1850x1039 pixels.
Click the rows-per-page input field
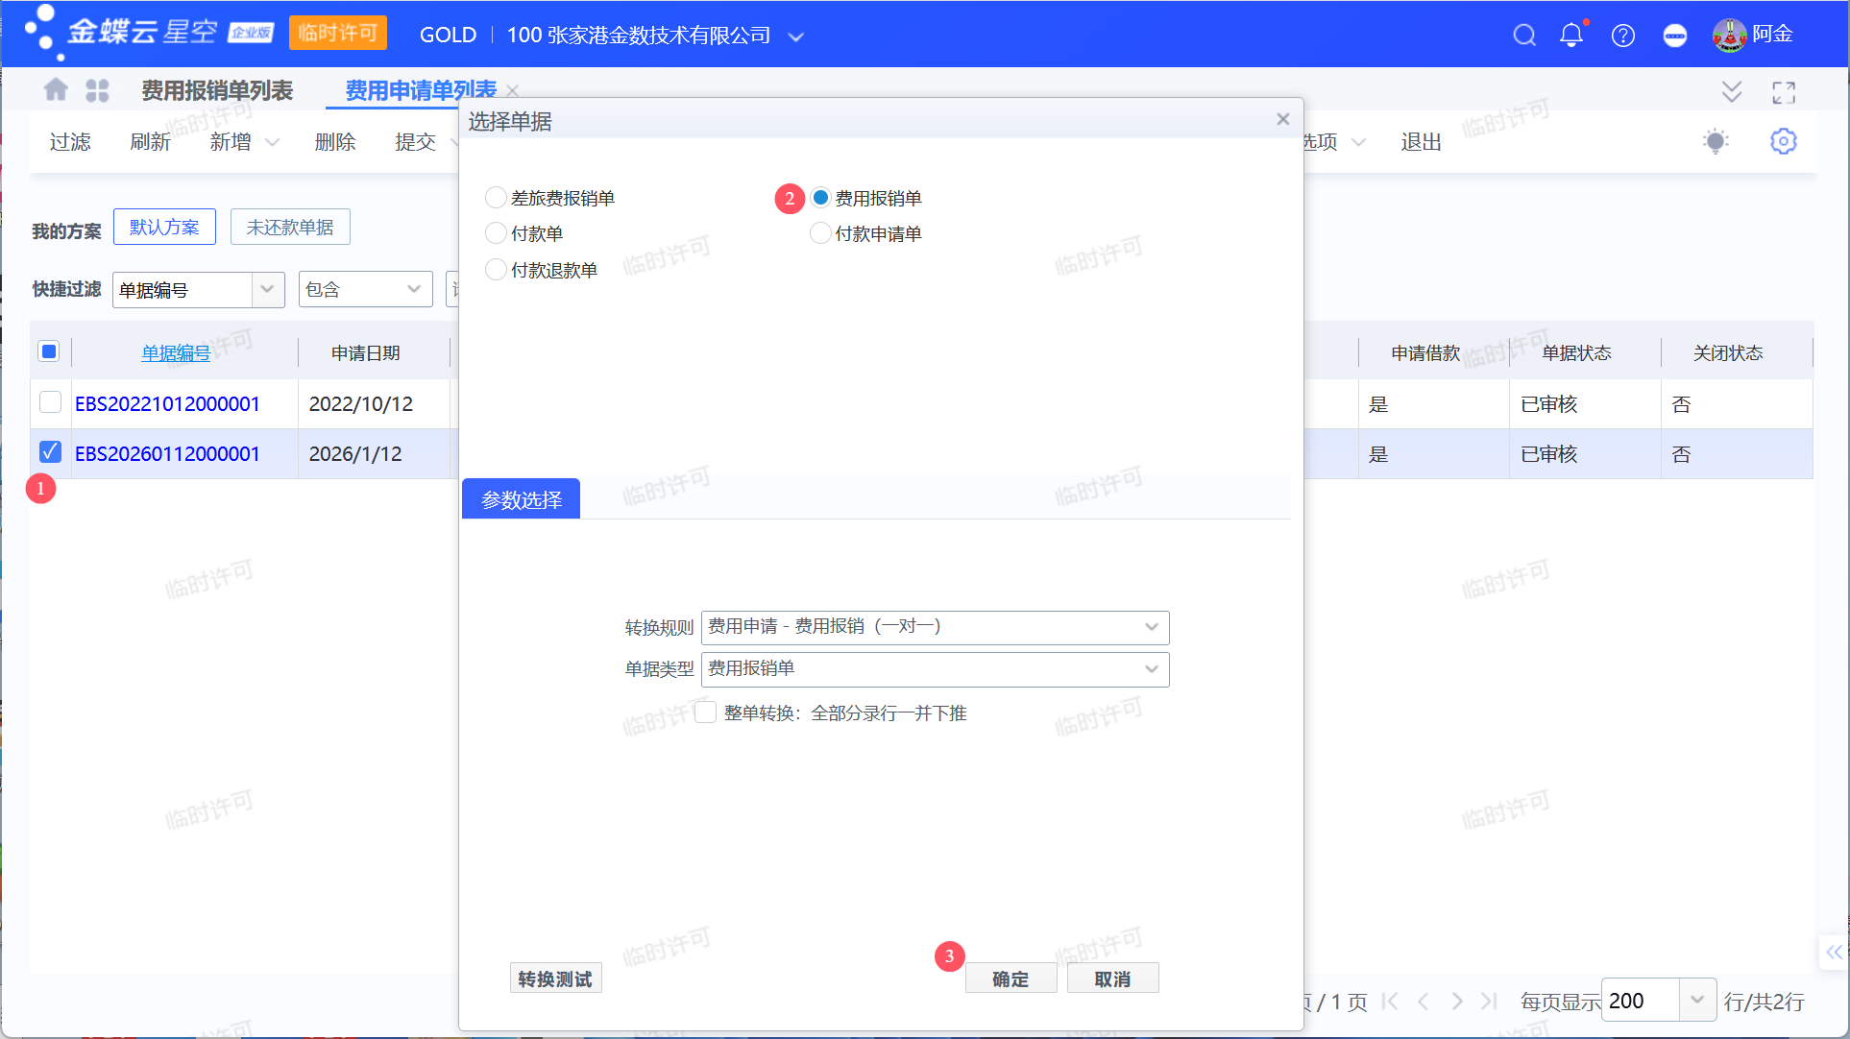pos(1641,1001)
